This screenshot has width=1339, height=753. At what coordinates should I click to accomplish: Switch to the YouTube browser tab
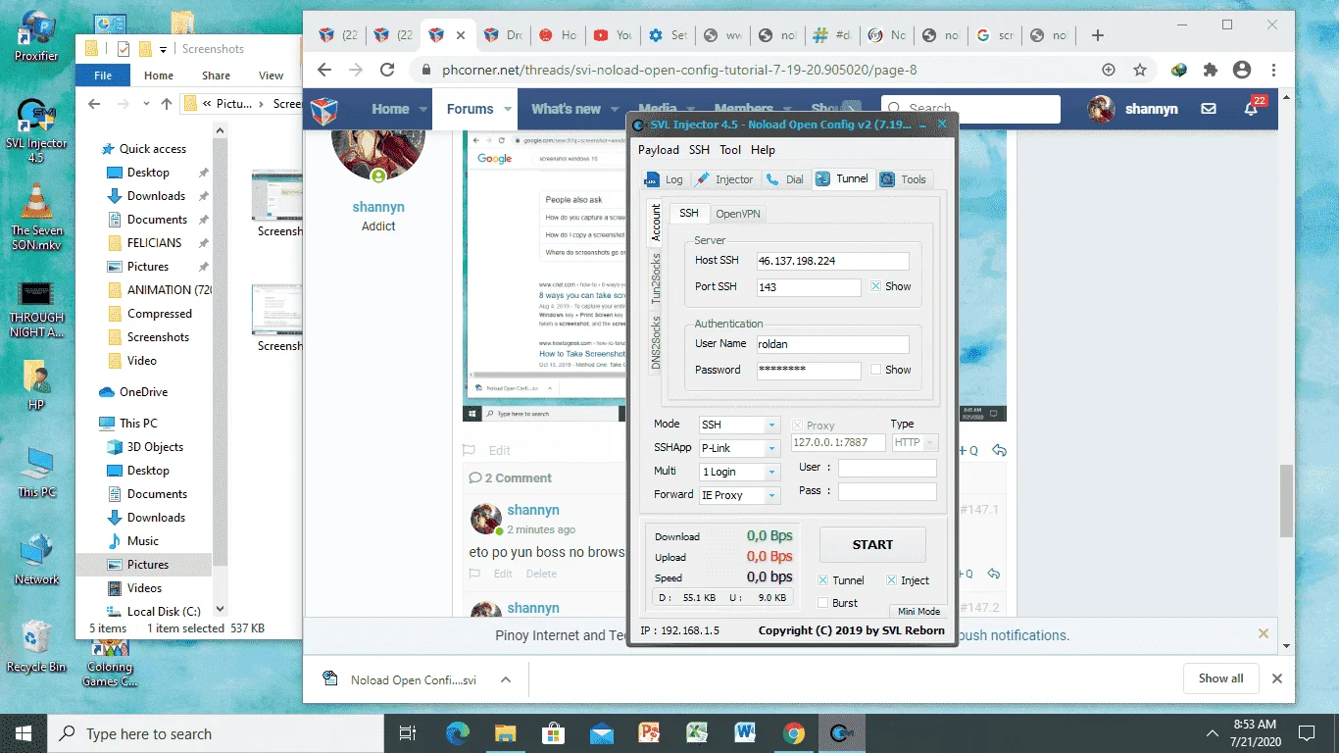pyautogui.click(x=613, y=35)
